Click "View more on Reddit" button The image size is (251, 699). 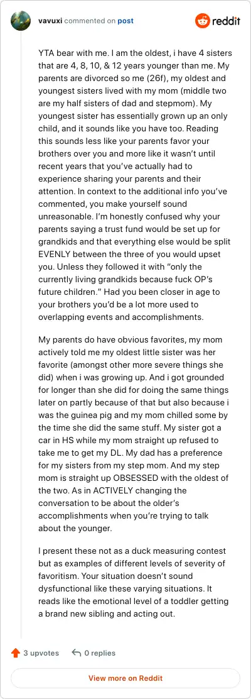pyautogui.click(x=125, y=678)
